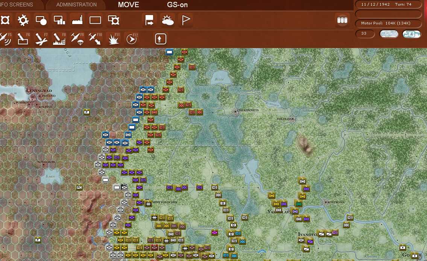Click the plain rectangle toolbar icon
427x261 pixels.
point(95,20)
